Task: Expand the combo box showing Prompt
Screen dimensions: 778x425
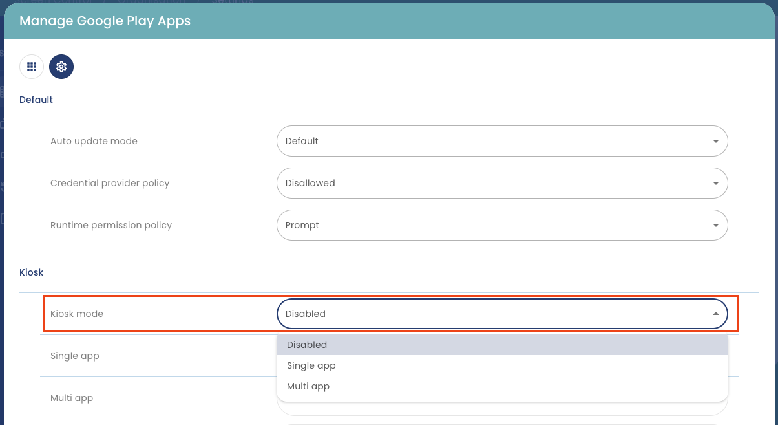Action: 491,225
